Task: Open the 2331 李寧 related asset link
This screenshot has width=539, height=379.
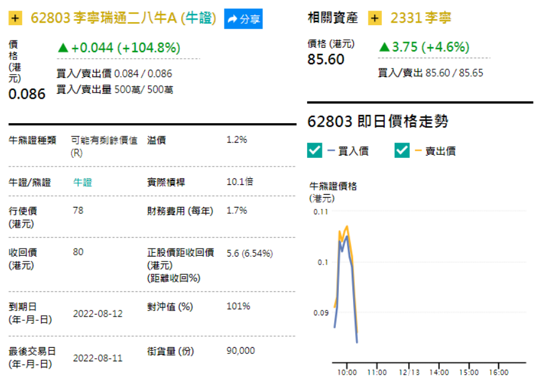Action: coord(421,18)
